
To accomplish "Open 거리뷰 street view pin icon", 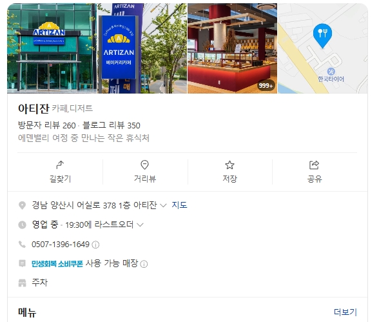I will [x=144, y=165].
